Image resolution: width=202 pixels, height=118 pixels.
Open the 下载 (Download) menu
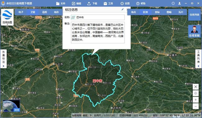(92, 3)
